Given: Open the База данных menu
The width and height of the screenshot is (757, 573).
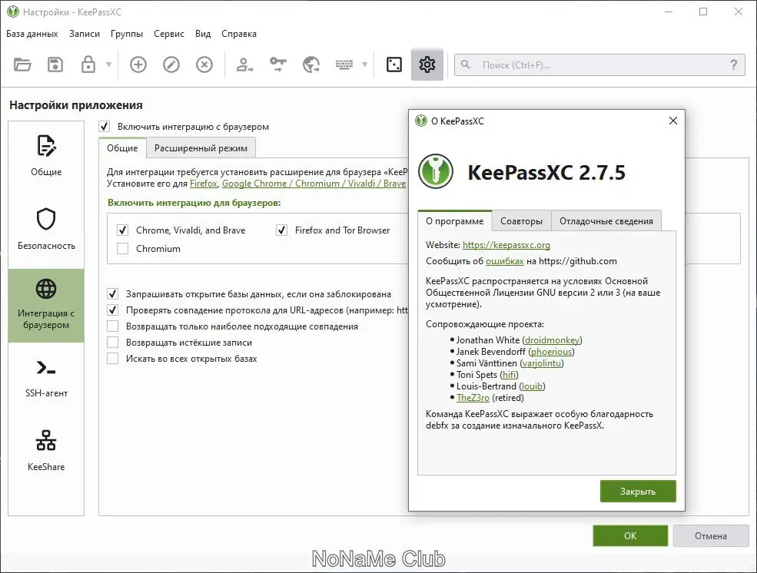Looking at the screenshot, I should [32, 34].
